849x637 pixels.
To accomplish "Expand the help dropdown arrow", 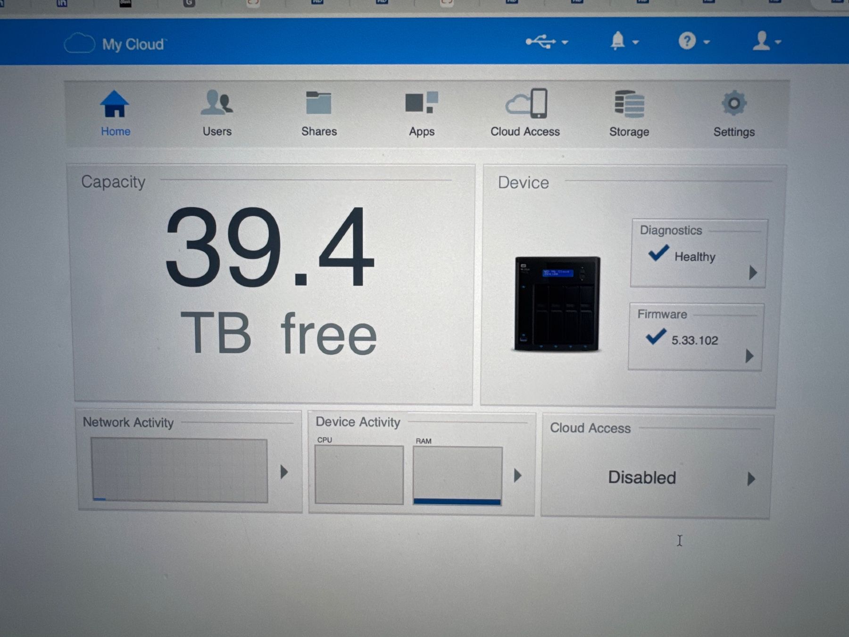I will pyautogui.click(x=707, y=42).
